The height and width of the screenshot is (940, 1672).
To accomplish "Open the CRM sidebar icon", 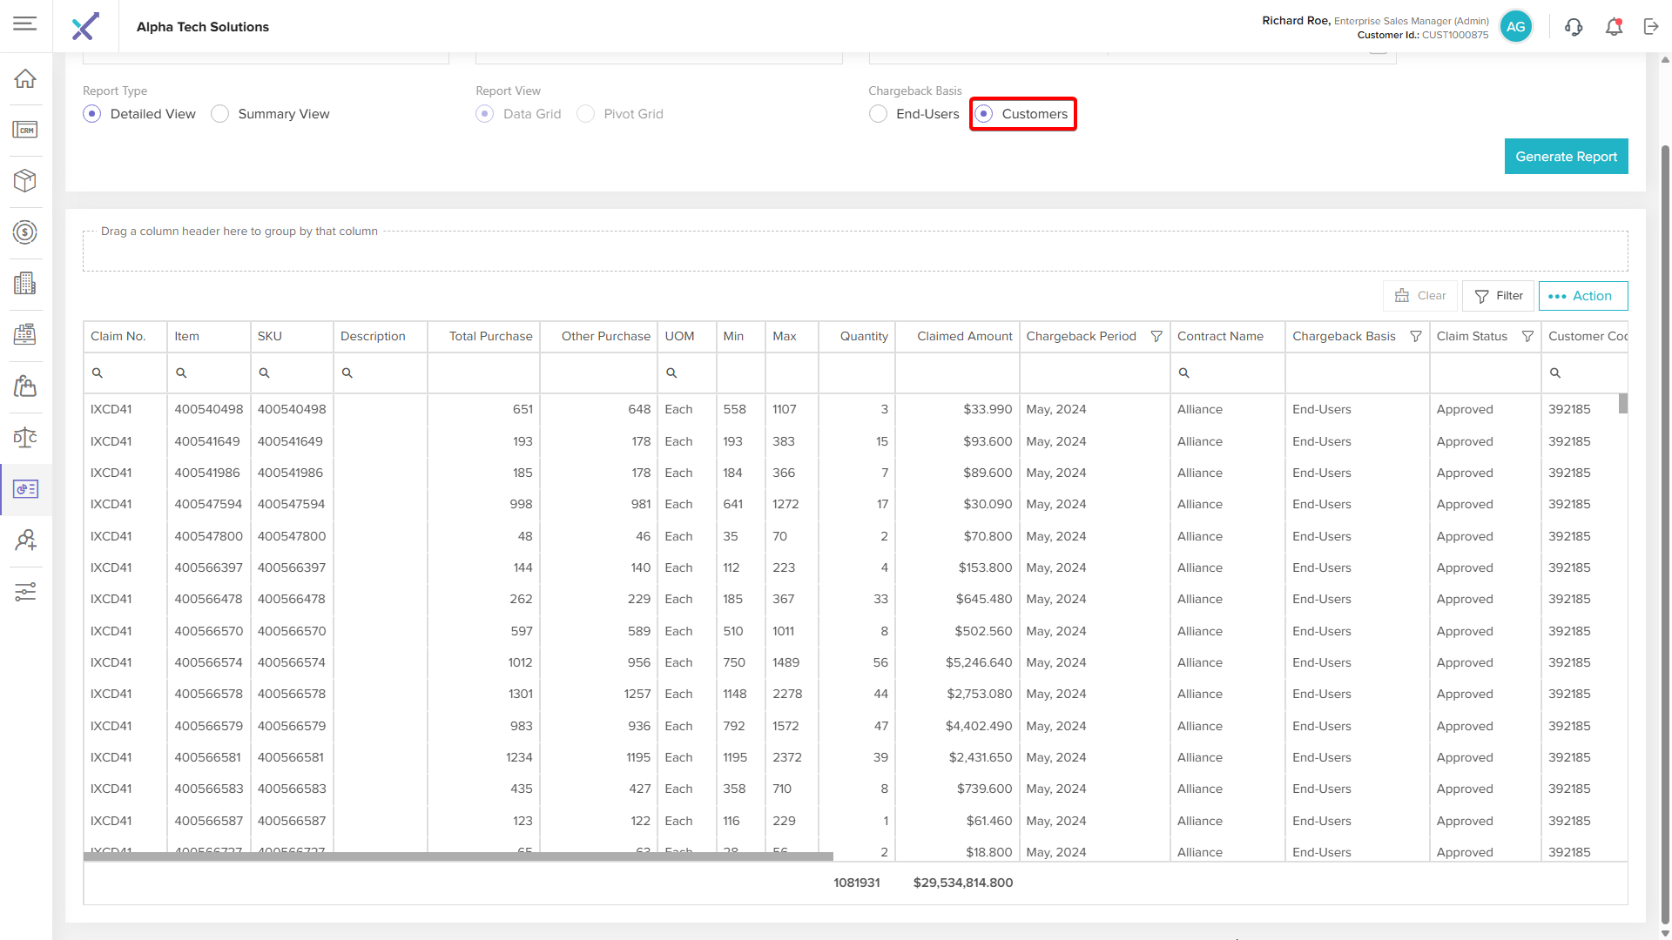I will point(25,130).
